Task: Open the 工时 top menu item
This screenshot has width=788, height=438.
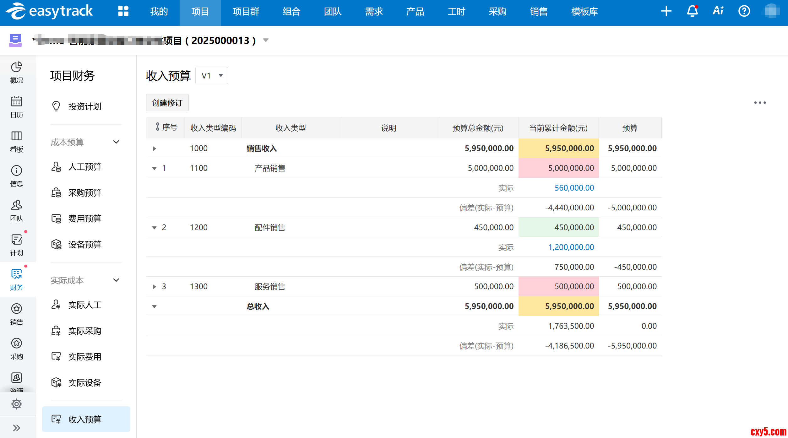Action: (x=456, y=12)
